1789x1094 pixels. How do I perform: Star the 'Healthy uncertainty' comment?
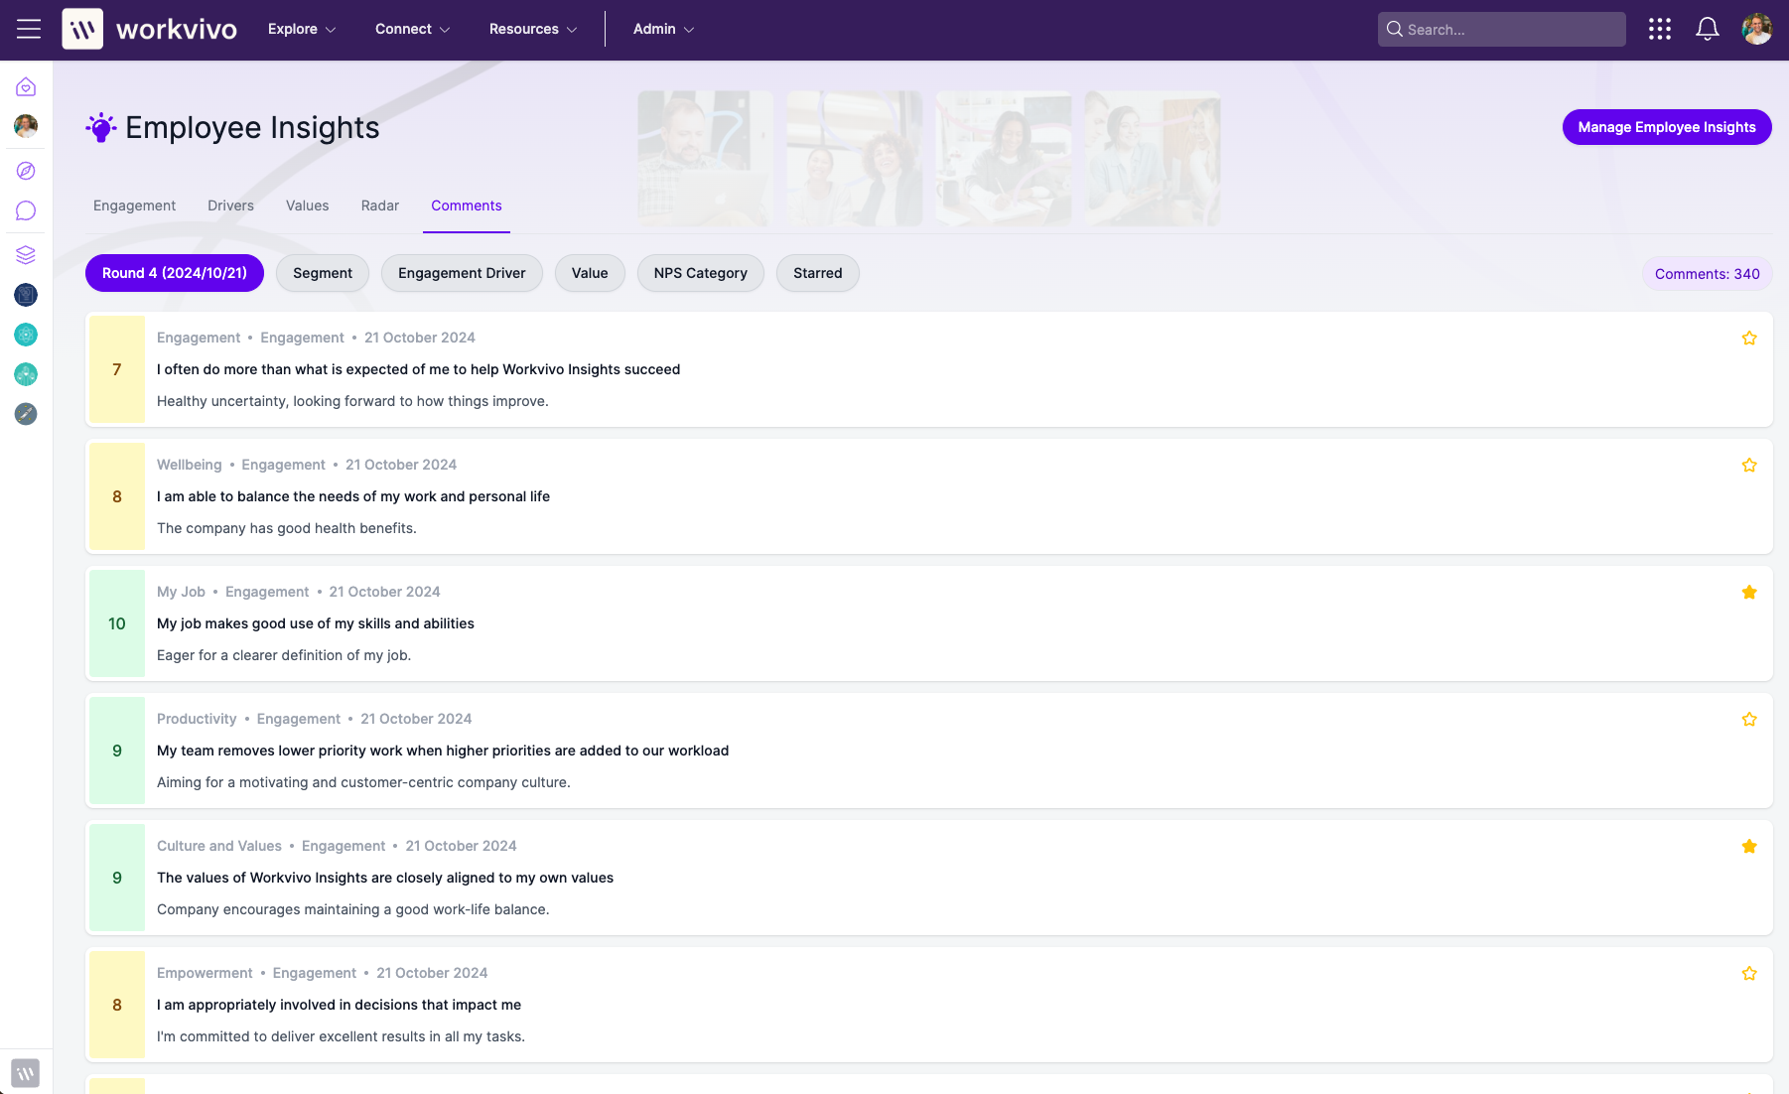(x=1749, y=339)
